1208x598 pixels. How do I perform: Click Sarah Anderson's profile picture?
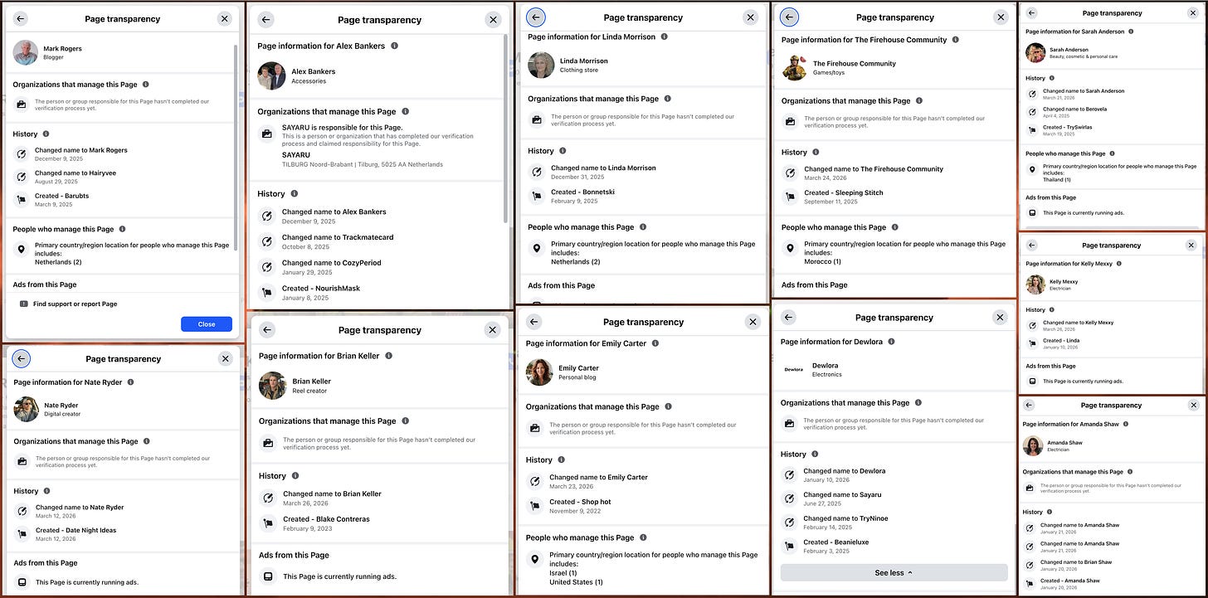point(1035,52)
